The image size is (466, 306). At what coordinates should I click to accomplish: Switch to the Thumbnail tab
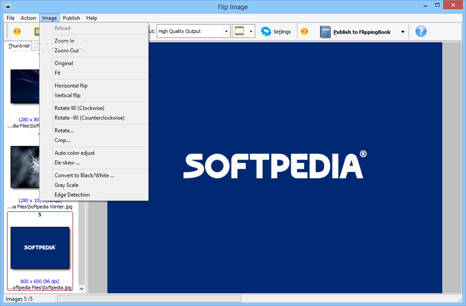pos(19,46)
